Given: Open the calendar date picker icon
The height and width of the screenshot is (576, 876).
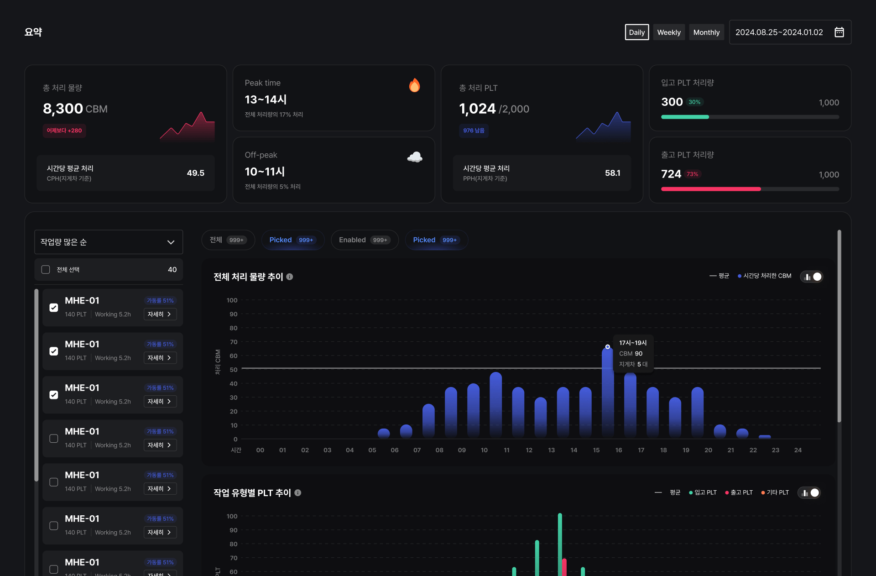Looking at the screenshot, I should [x=839, y=32].
